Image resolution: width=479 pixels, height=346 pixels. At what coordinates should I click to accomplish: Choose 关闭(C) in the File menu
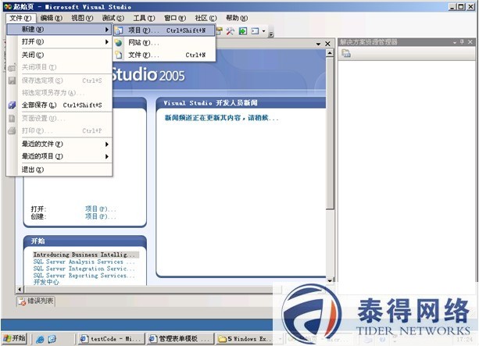point(59,55)
